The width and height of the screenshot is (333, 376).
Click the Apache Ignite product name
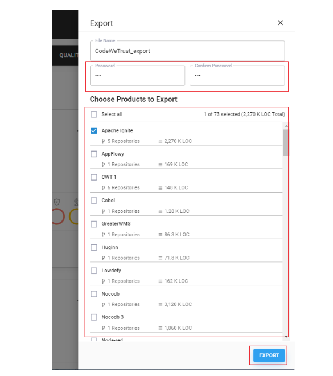[117, 130]
